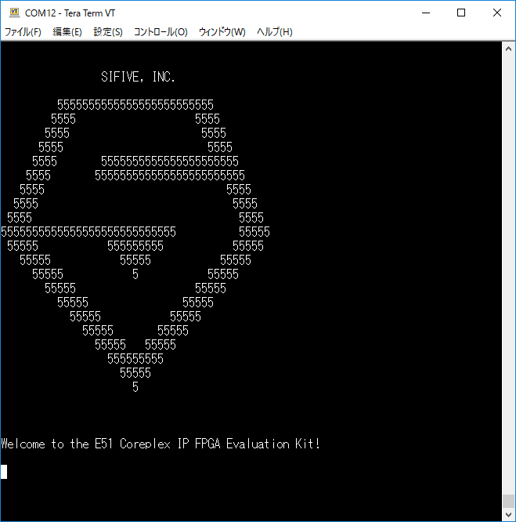Minimize the Tera Term window
Image resolution: width=516 pixels, height=522 pixels.
[x=426, y=13]
